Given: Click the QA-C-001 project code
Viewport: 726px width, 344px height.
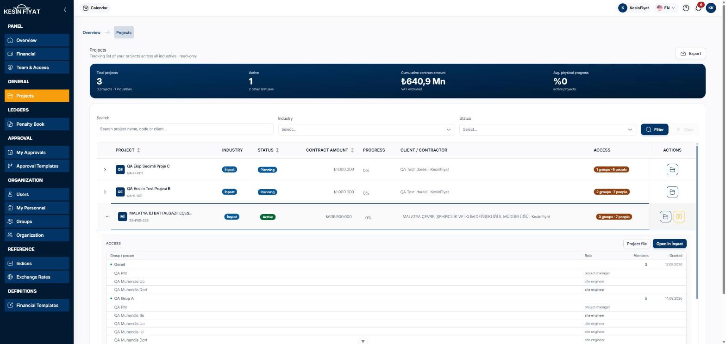Looking at the screenshot, I should click(x=135, y=173).
